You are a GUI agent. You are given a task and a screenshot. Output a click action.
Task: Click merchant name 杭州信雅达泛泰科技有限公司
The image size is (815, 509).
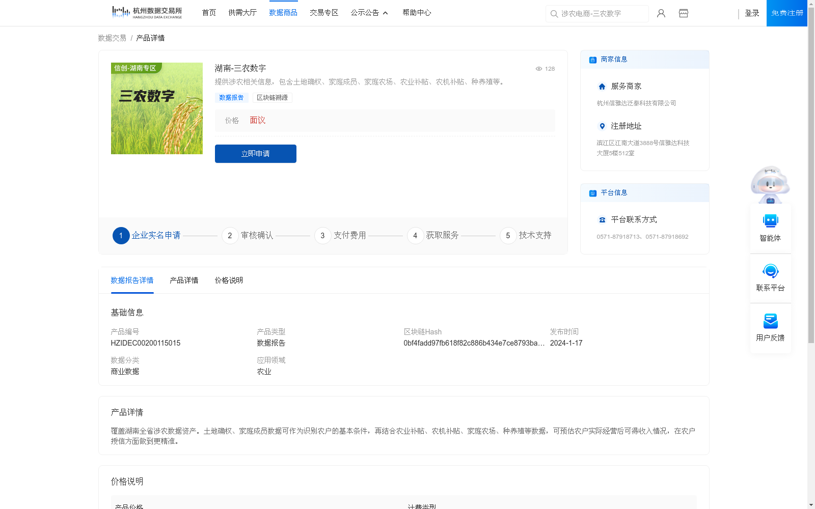click(636, 103)
